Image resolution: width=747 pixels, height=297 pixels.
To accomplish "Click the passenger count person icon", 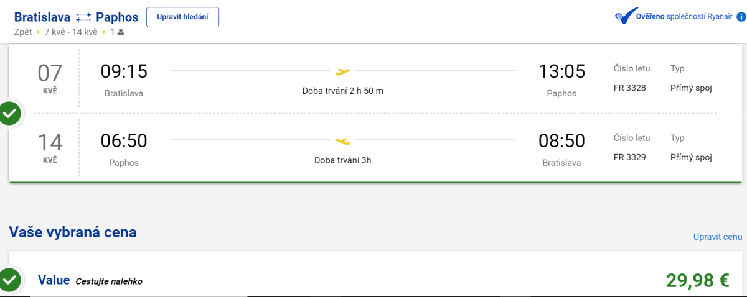I will tap(121, 32).
